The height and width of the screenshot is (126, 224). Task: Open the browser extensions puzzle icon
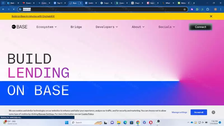pyautogui.click(x=207, y=9)
